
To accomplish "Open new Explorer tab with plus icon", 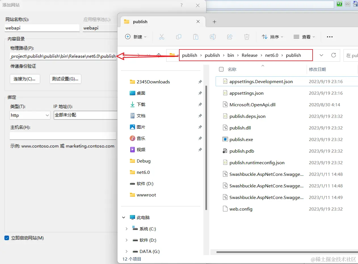I will tap(214, 22).
